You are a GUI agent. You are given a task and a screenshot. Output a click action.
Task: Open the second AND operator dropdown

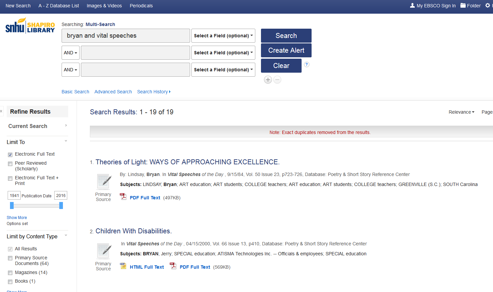coord(71,70)
